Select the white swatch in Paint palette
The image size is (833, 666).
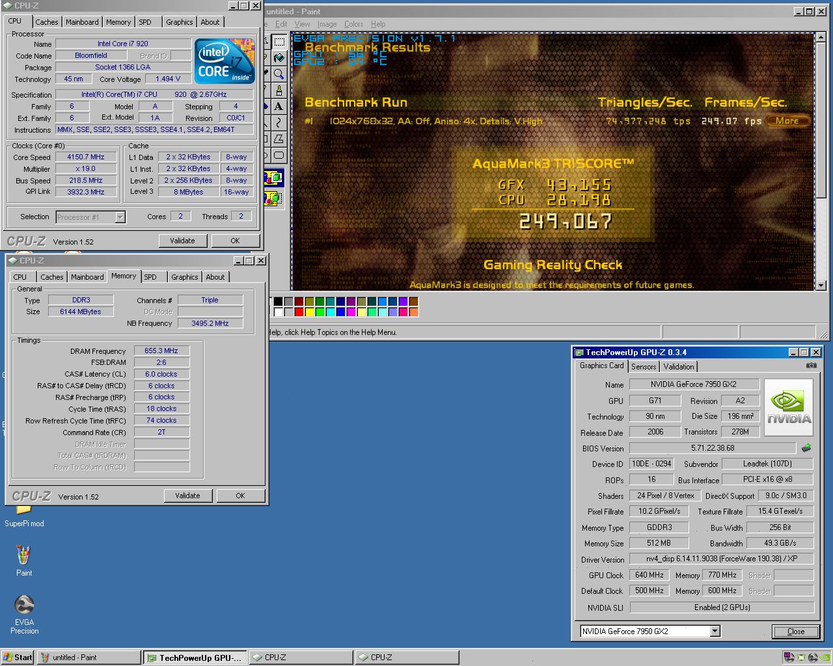coord(278,312)
